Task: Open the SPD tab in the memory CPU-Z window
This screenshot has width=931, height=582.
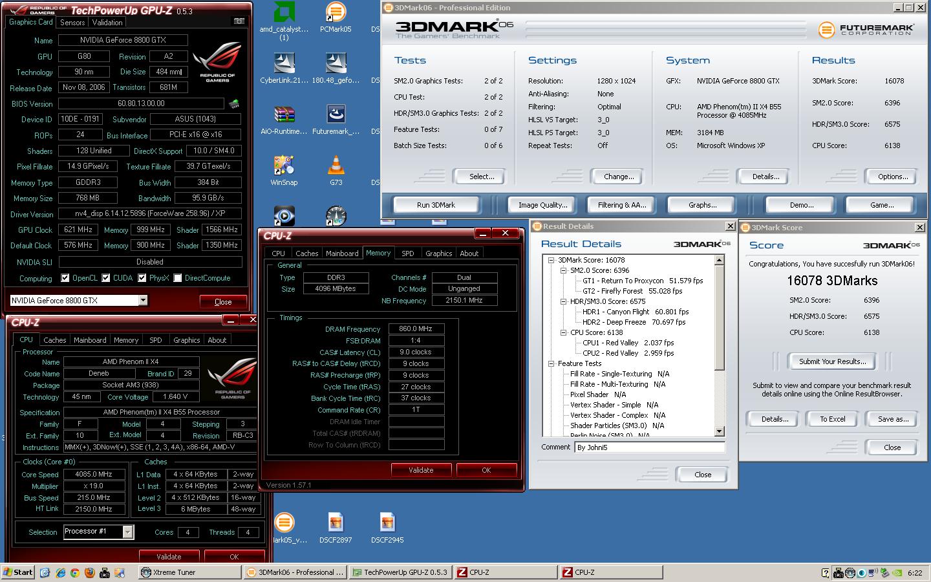Action: tap(407, 253)
